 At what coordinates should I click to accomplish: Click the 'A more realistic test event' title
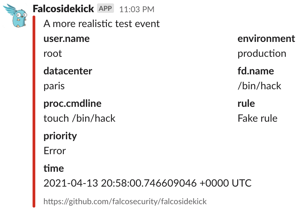click(x=101, y=24)
